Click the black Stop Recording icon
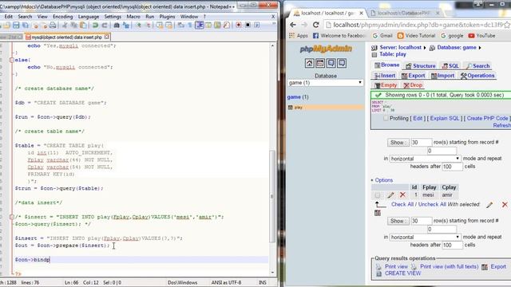511x287 pixels. click(248, 26)
